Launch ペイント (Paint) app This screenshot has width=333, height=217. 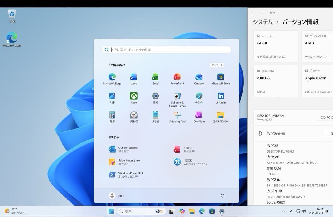tap(199, 98)
